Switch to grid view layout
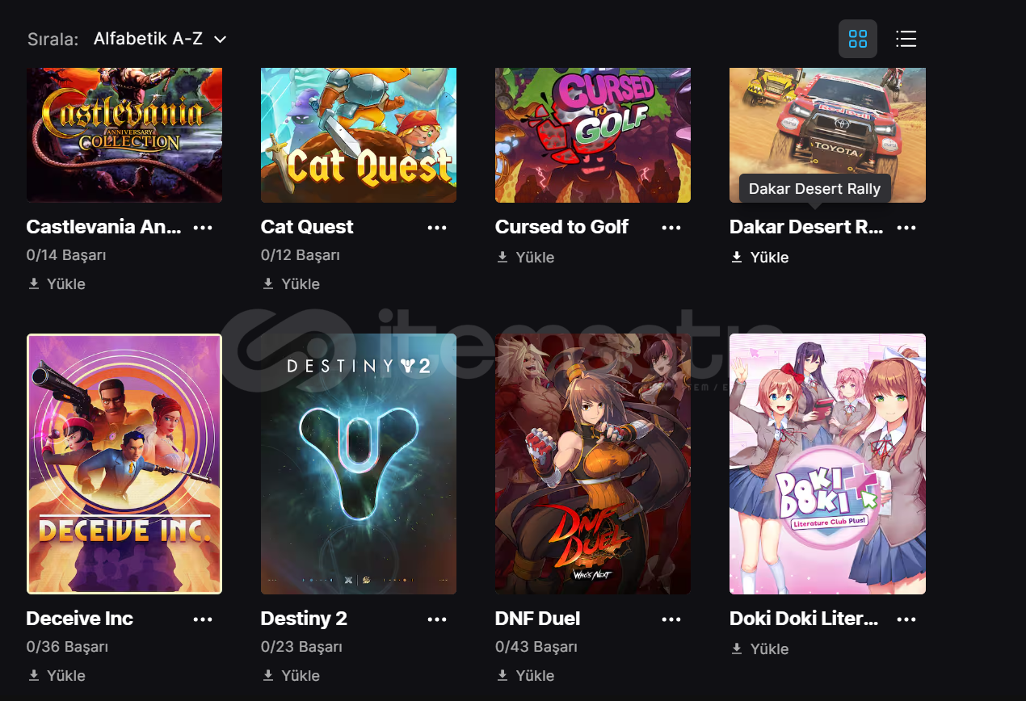Screen dimensions: 1026x701 (x=858, y=39)
